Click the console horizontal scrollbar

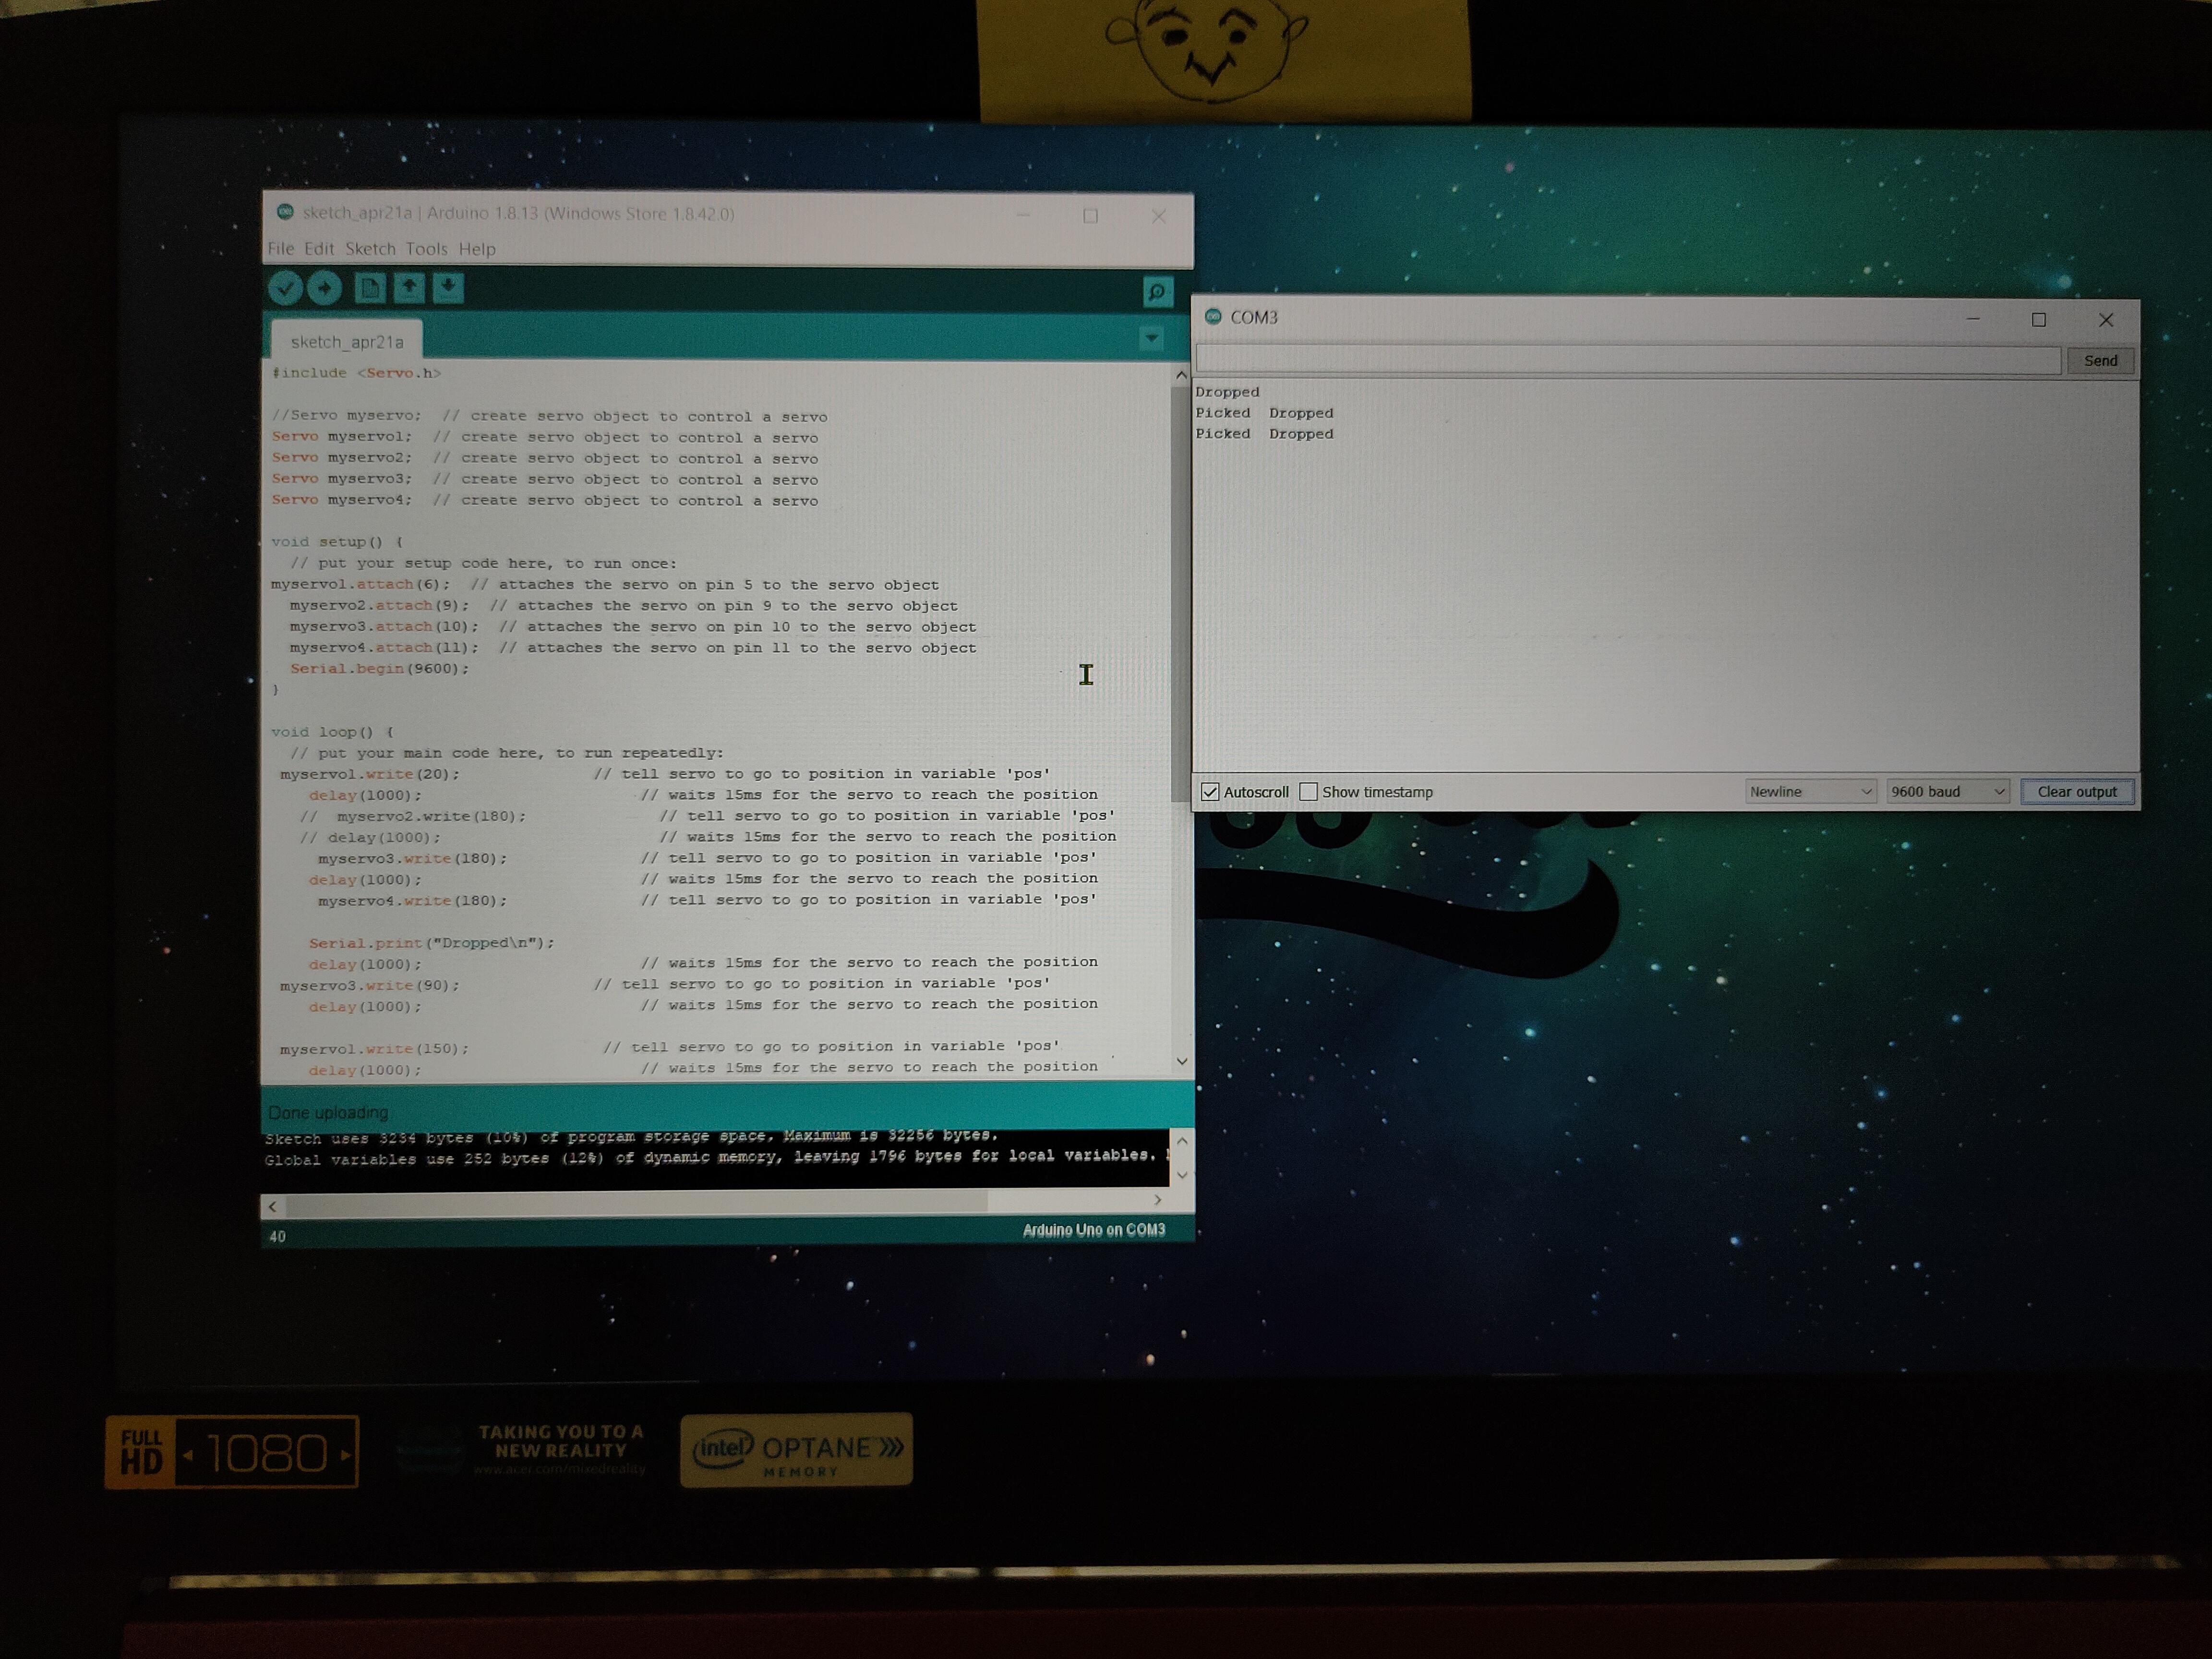[x=636, y=1205]
